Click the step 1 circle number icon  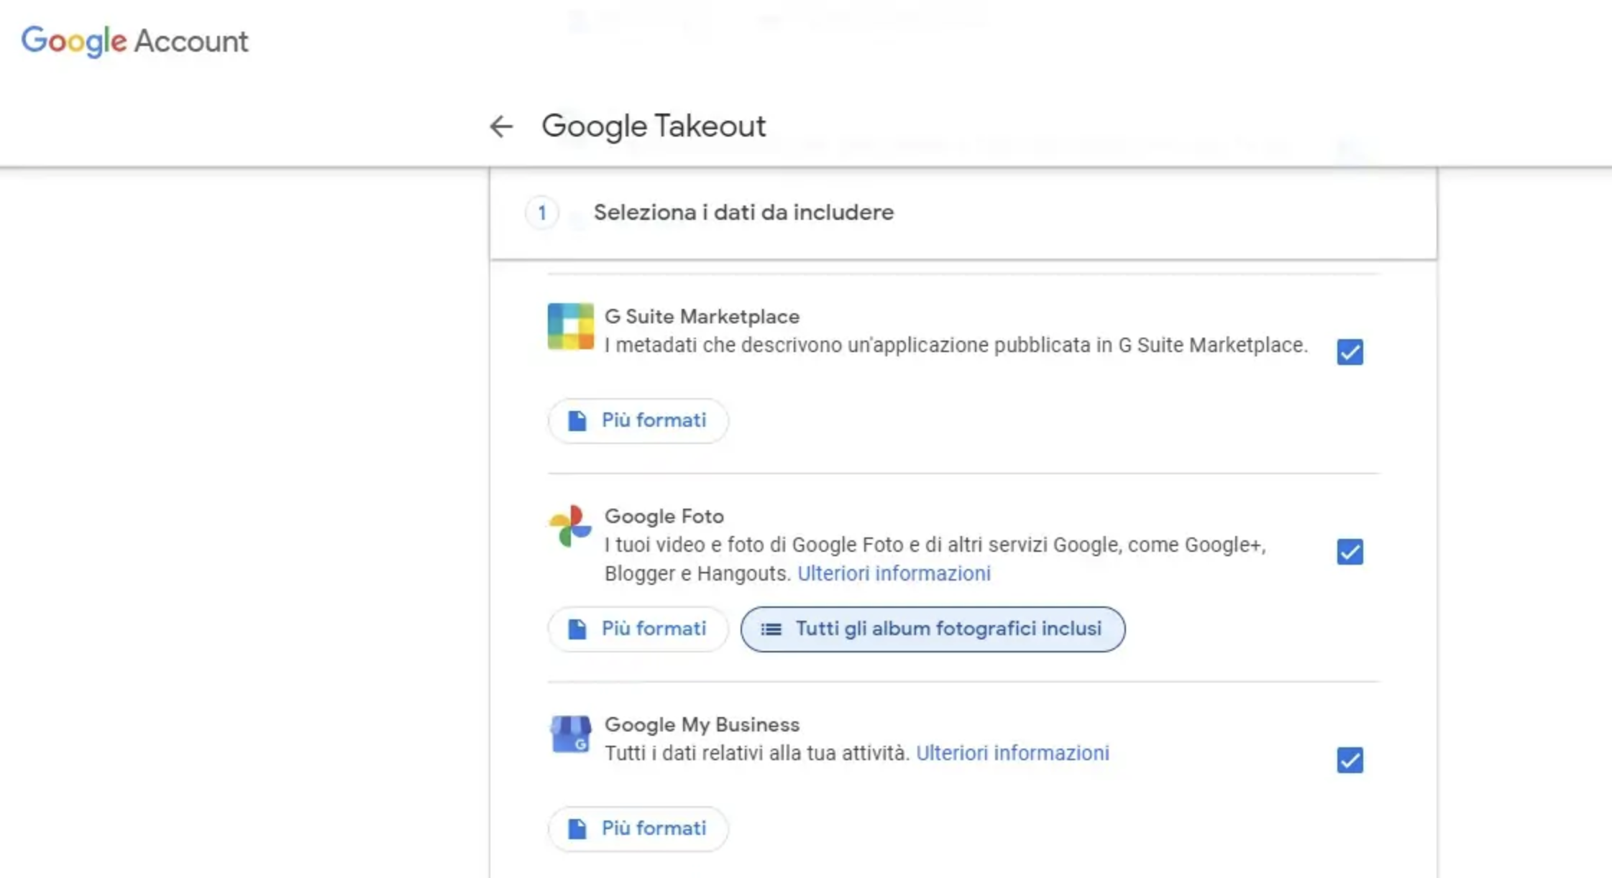(x=542, y=213)
